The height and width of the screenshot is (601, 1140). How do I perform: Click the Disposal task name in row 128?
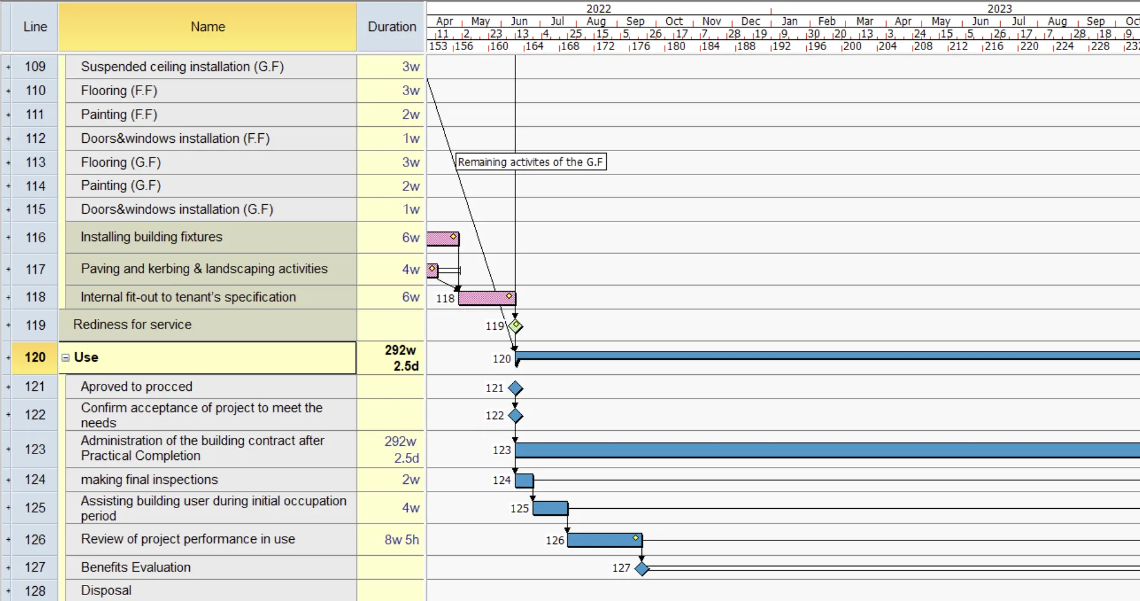[x=107, y=590]
